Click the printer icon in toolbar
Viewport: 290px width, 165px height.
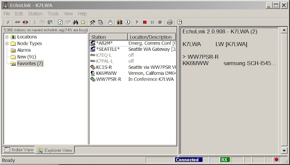pyautogui.click(x=169, y=22)
